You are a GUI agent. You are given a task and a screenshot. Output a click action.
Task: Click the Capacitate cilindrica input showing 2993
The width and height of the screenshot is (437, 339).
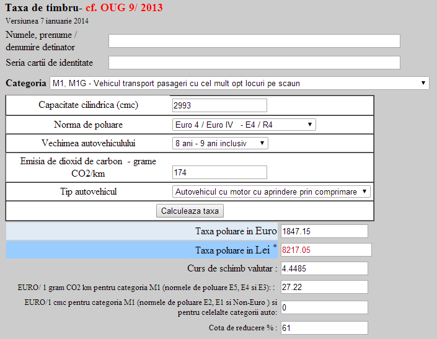coord(219,105)
